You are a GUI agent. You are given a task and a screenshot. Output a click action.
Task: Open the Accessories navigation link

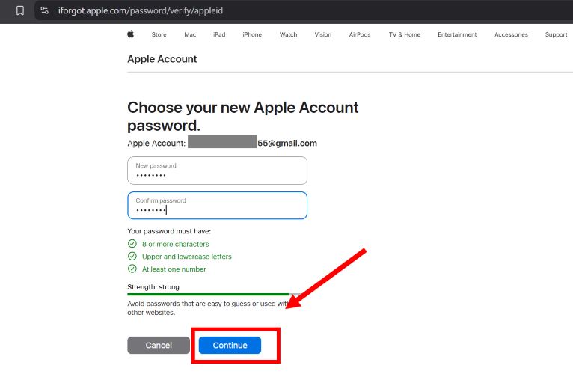[x=511, y=34]
